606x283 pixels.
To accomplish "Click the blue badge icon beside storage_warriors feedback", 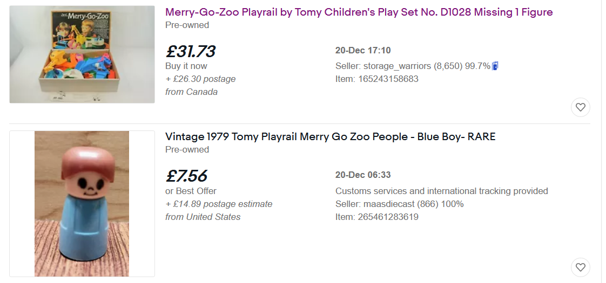I will (495, 66).
